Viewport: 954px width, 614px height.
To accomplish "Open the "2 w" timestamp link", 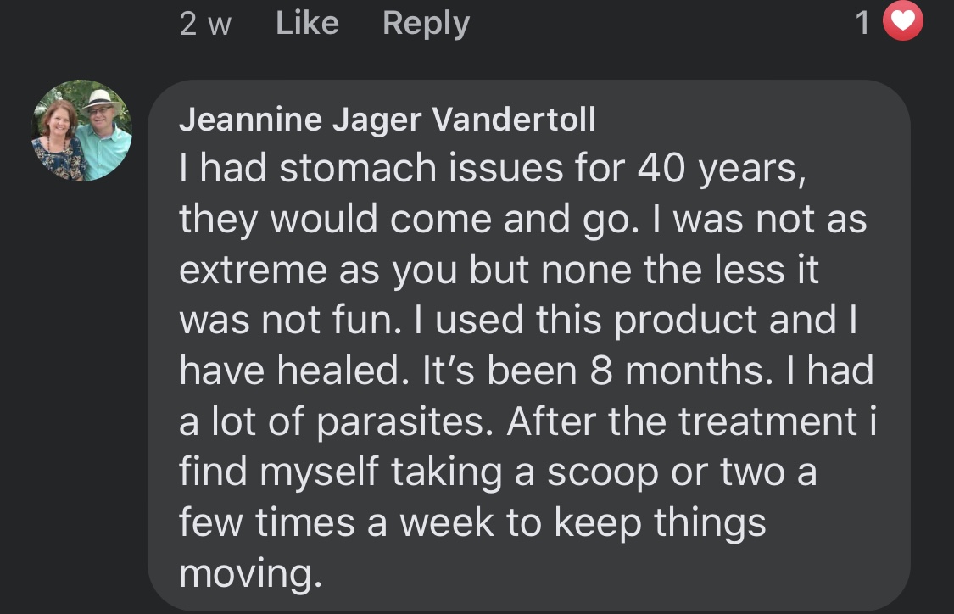I will tap(205, 24).
